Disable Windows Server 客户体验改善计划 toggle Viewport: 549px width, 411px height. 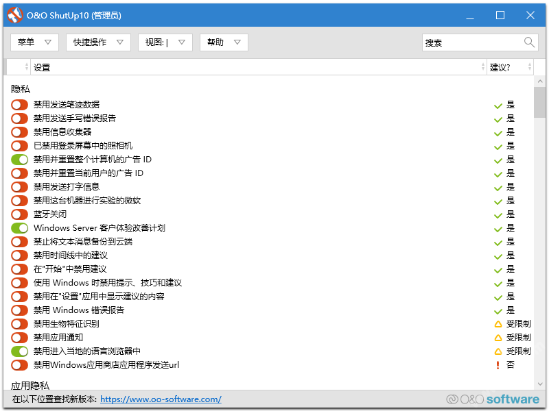tap(19, 228)
